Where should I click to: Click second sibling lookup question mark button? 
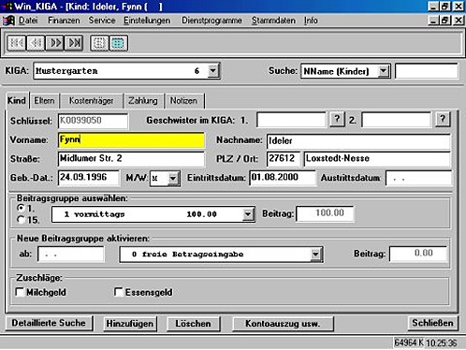pyautogui.click(x=443, y=119)
